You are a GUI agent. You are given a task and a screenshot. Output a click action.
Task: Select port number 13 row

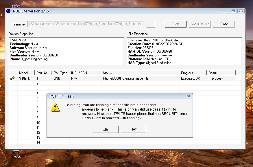tap(38, 137)
